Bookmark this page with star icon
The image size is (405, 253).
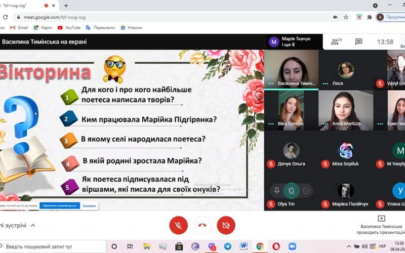click(x=346, y=17)
